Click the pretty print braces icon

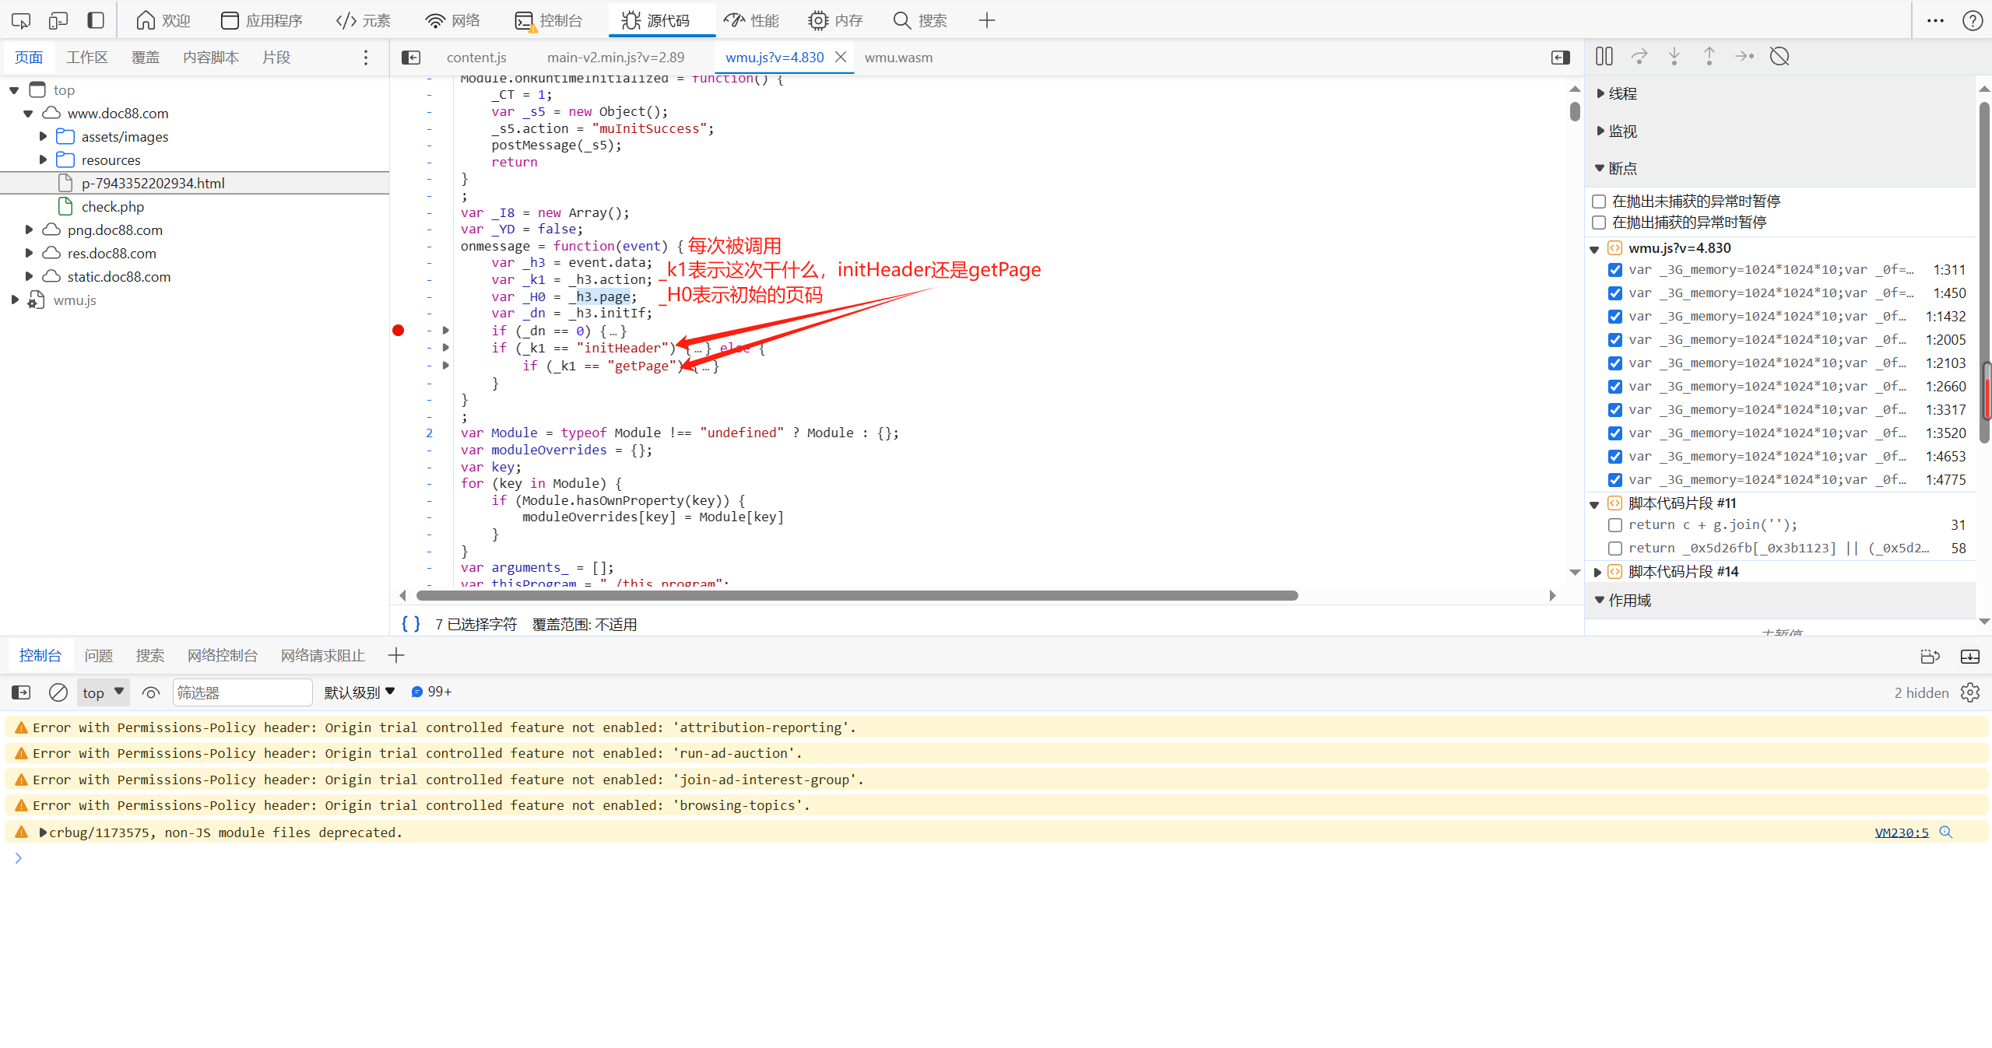tap(410, 624)
